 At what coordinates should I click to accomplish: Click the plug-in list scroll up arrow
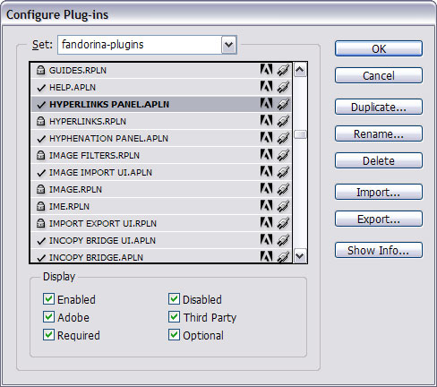click(x=300, y=70)
